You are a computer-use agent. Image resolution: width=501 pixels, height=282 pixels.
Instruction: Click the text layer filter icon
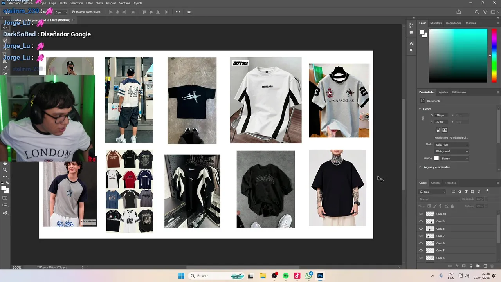[466, 192]
